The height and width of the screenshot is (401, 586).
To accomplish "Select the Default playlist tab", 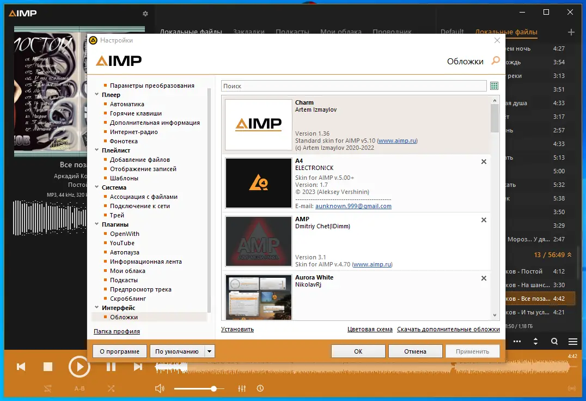I will pos(452,32).
